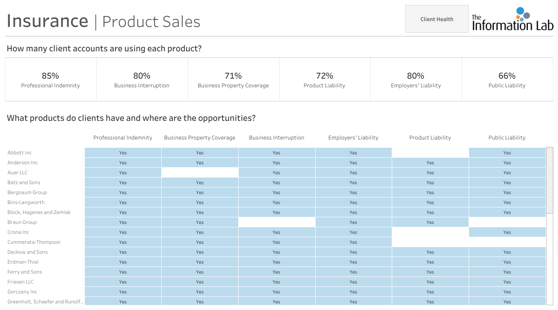
Task: Click the 80% Employers' Liability card
Action: [416, 80]
